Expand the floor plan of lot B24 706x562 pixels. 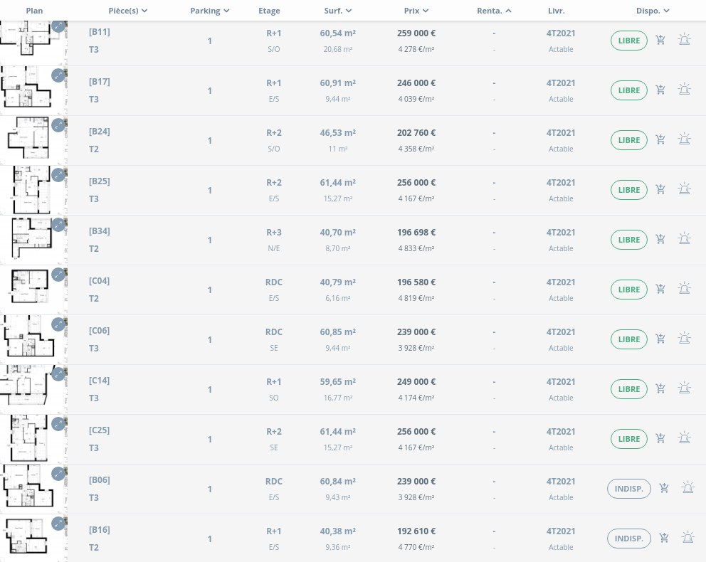point(58,125)
